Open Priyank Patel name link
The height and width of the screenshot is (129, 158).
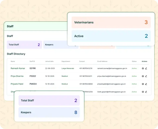tap(17, 84)
